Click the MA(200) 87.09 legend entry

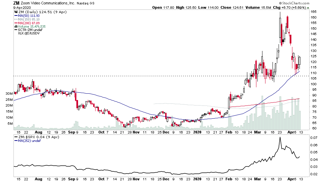(x=29, y=23)
